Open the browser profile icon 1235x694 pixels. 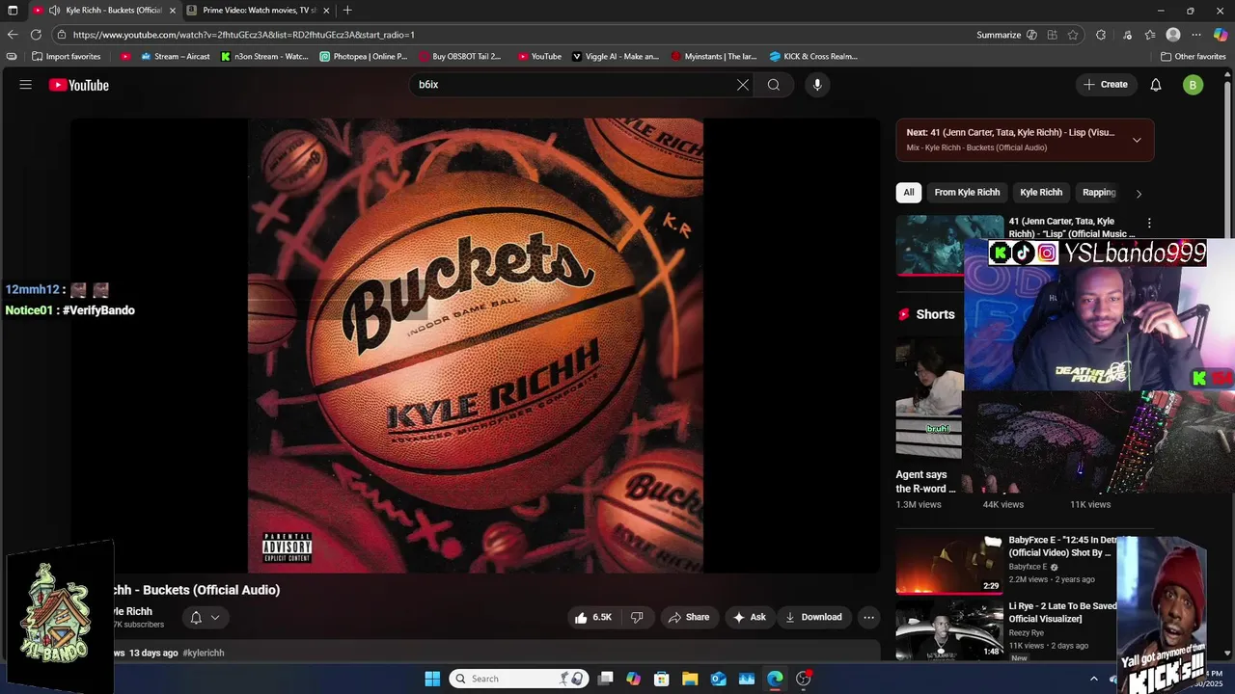click(1173, 35)
